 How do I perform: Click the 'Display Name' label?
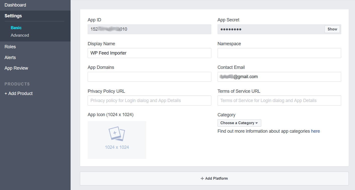(x=101, y=44)
